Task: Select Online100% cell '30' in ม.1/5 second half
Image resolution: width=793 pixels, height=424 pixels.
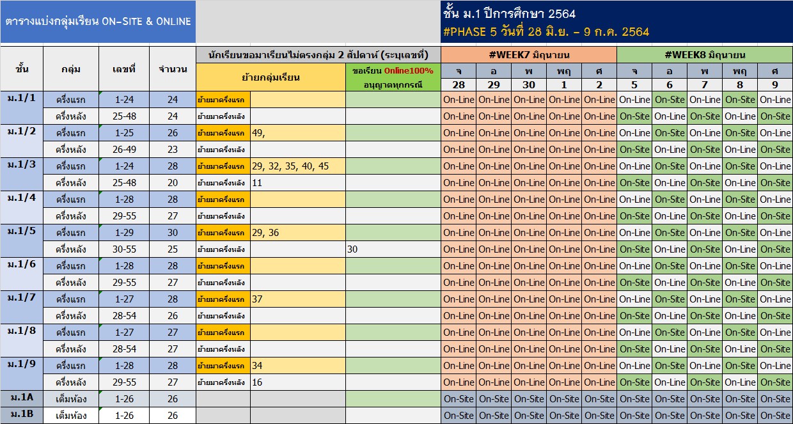Action: point(393,249)
